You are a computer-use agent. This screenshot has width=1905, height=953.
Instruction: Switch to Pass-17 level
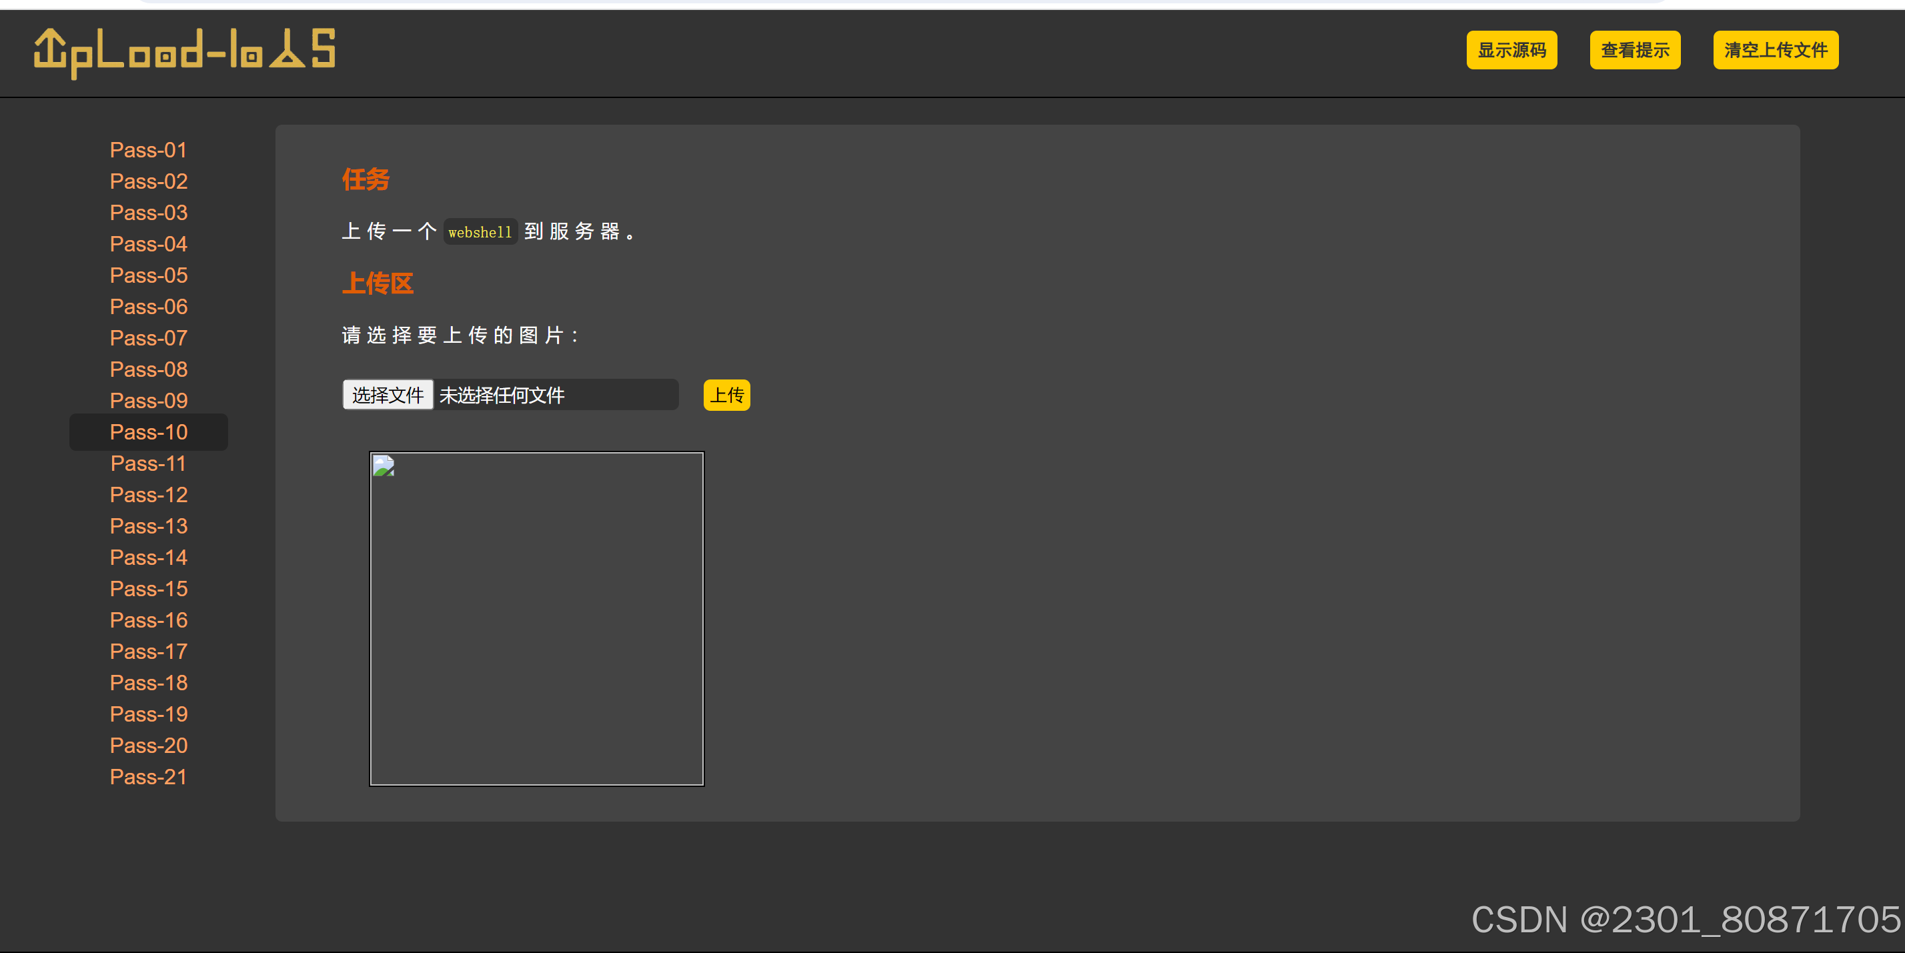pyautogui.click(x=148, y=652)
